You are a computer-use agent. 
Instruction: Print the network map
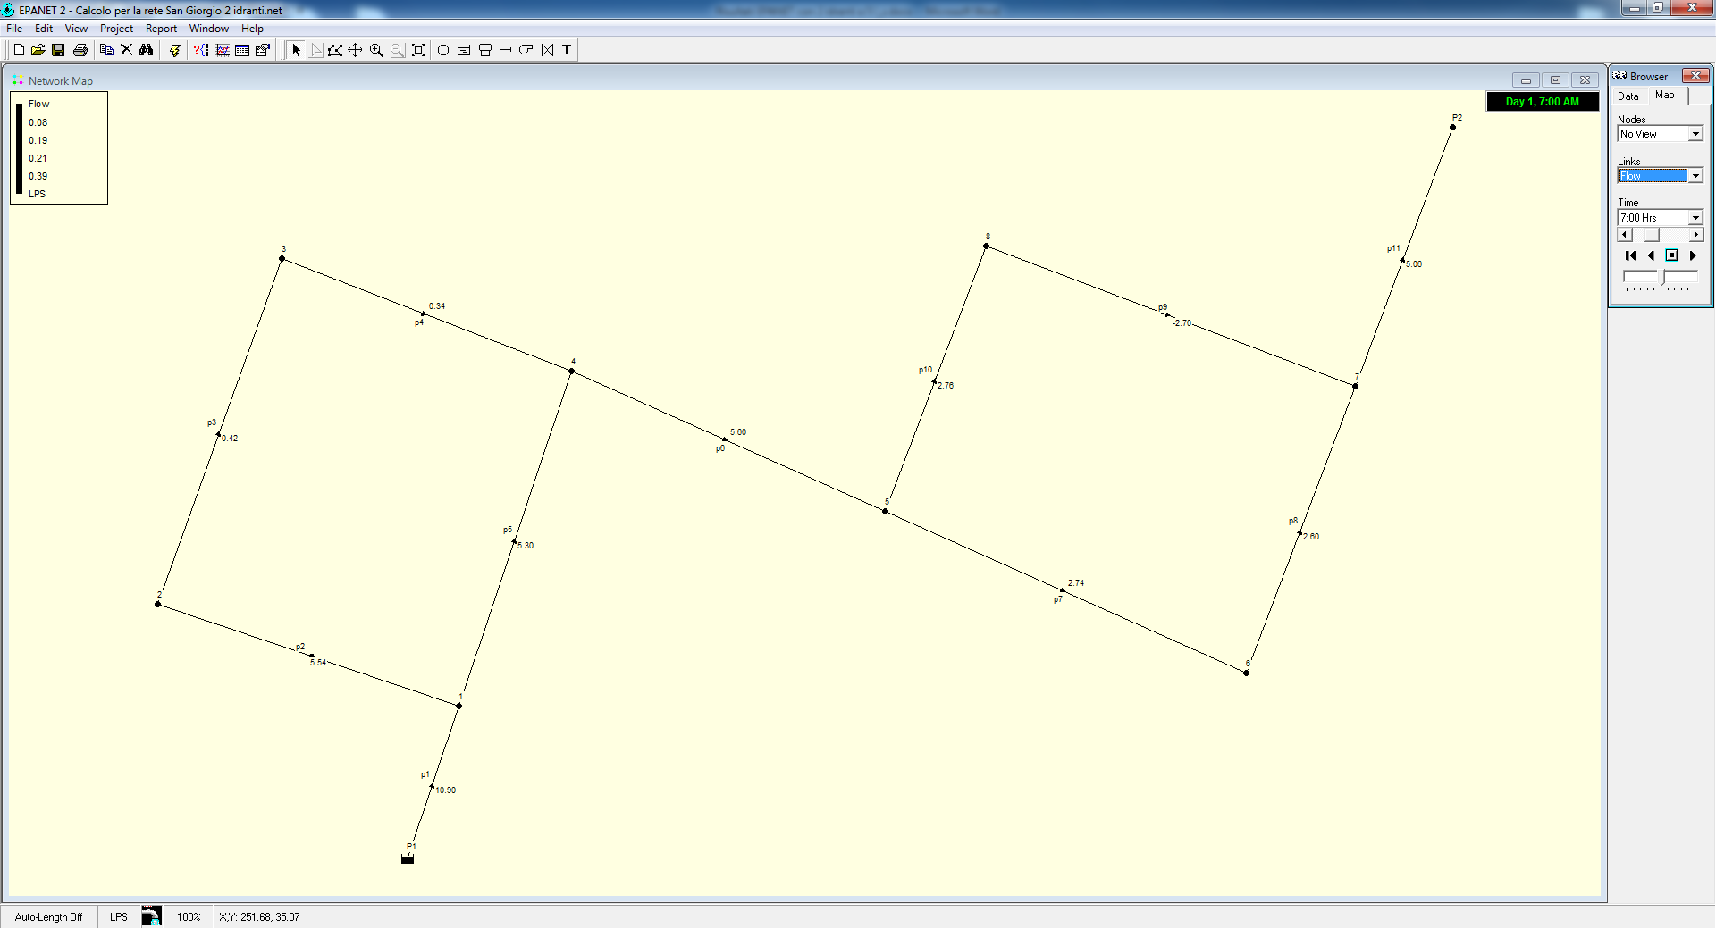point(80,50)
